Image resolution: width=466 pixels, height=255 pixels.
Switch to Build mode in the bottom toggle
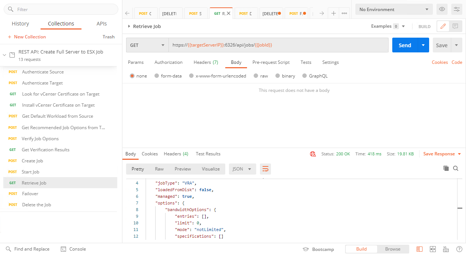pyautogui.click(x=361, y=249)
